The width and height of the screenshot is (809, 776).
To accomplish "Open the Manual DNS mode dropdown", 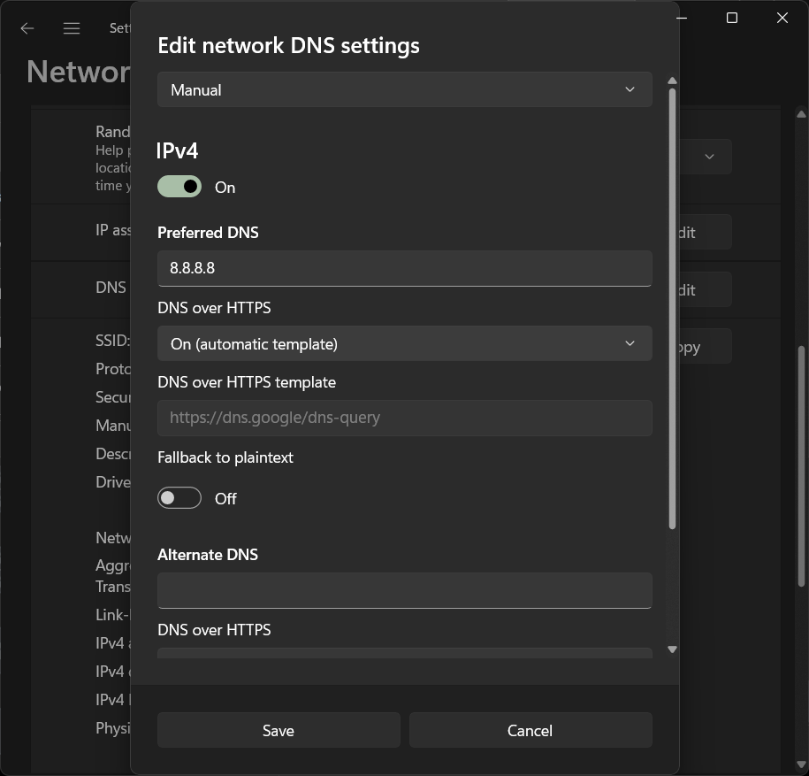I will (404, 90).
